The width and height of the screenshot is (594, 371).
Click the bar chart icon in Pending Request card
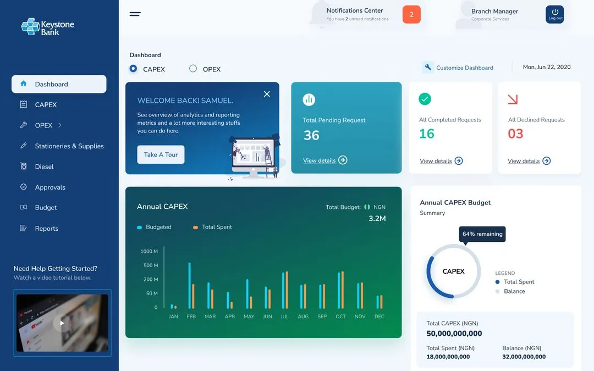point(309,99)
